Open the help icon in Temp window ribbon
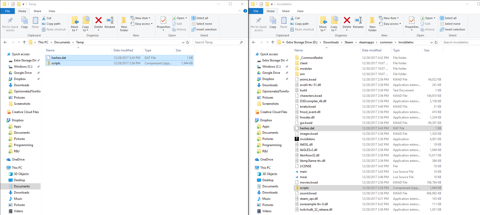 point(245,11)
